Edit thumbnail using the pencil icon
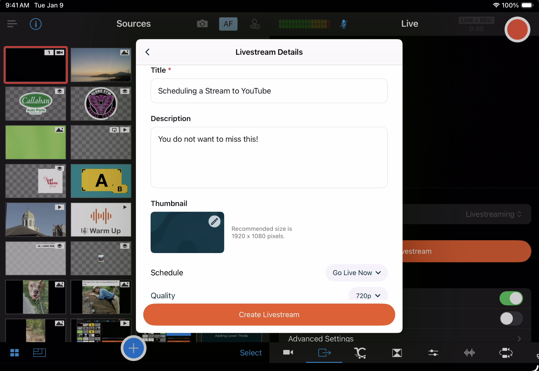The height and width of the screenshot is (371, 539). click(x=214, y=221)
